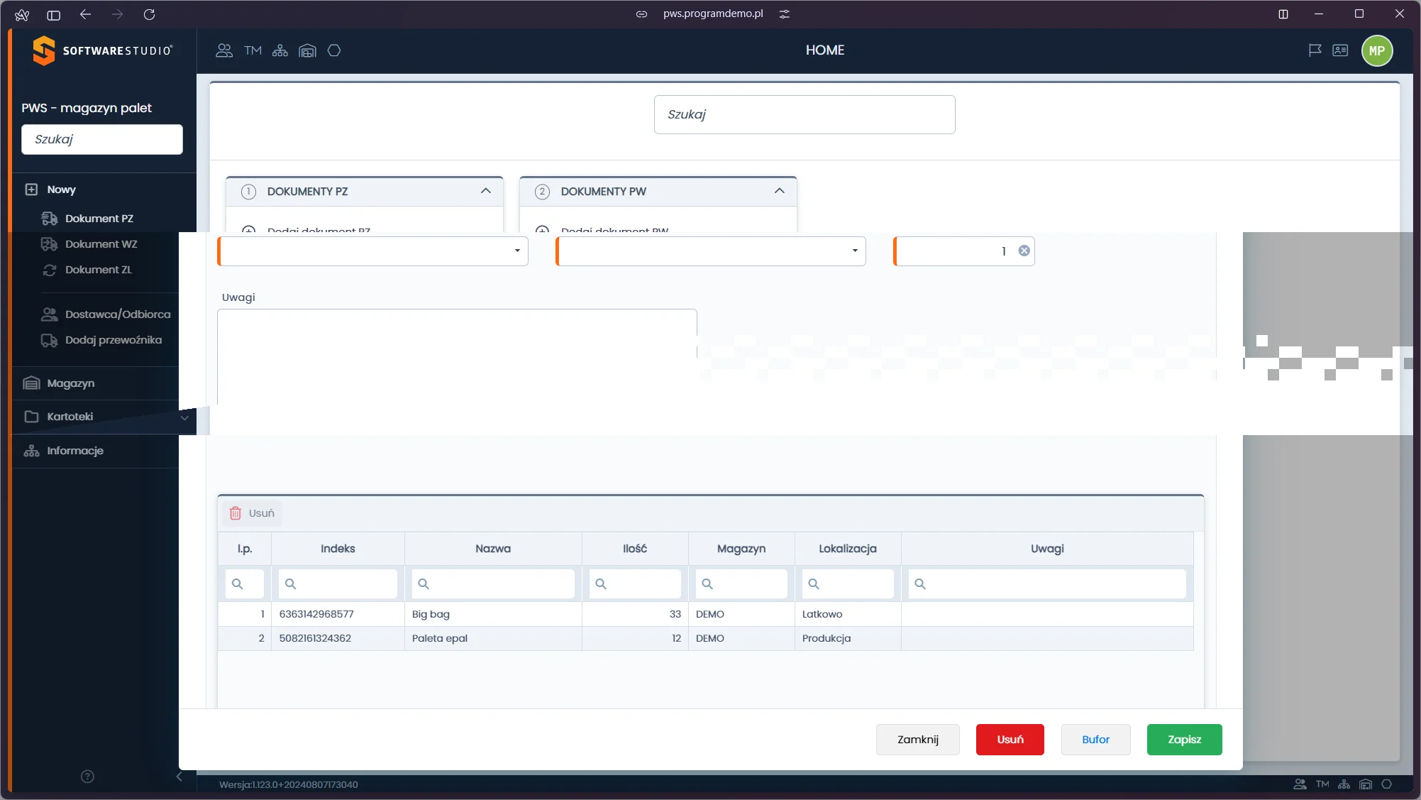The image size is (1421, 800).
Task: Open the contact card icon in header
Action: (x=1340, y=50)
